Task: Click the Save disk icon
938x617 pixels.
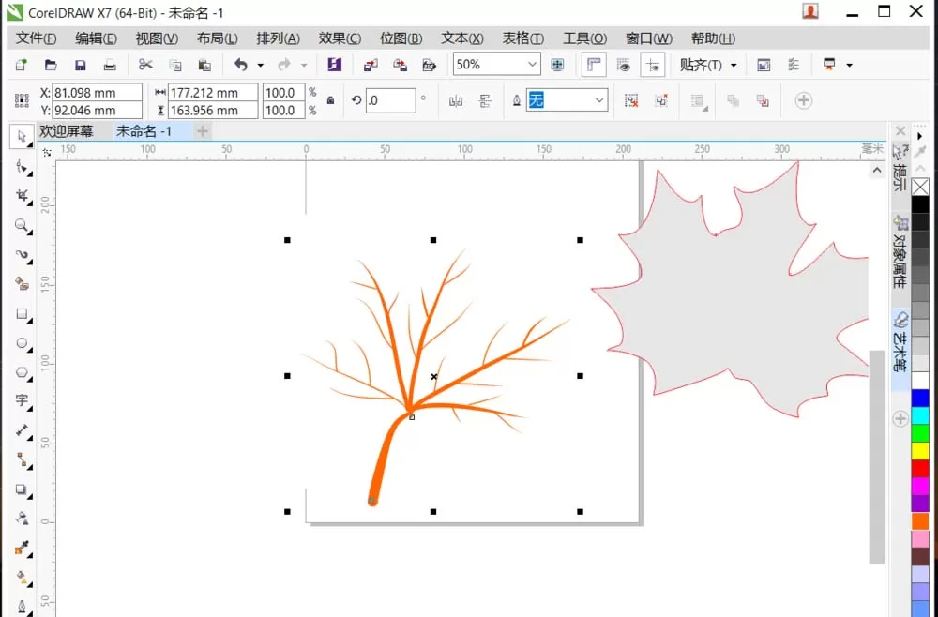Action: 80,65
